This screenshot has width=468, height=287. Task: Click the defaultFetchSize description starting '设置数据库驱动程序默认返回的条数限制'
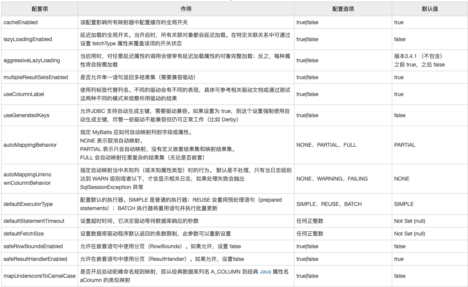[155, 234]
